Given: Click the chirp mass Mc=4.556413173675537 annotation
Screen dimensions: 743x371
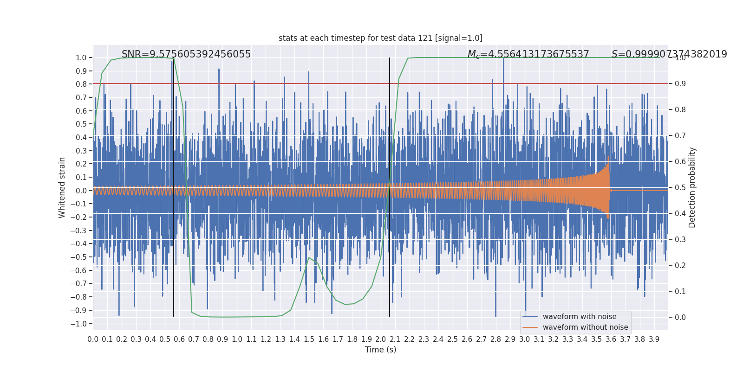Looking at the screenshot, I should [528, 54].
